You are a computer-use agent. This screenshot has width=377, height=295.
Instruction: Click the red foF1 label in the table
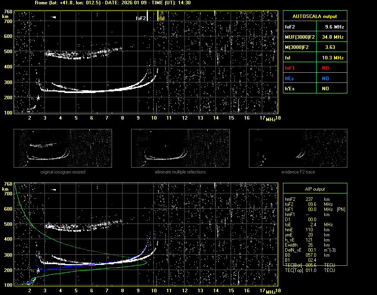[290, 68]
